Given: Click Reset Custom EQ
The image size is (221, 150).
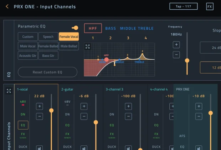Looking at the screenshot, I should (47, 72).
